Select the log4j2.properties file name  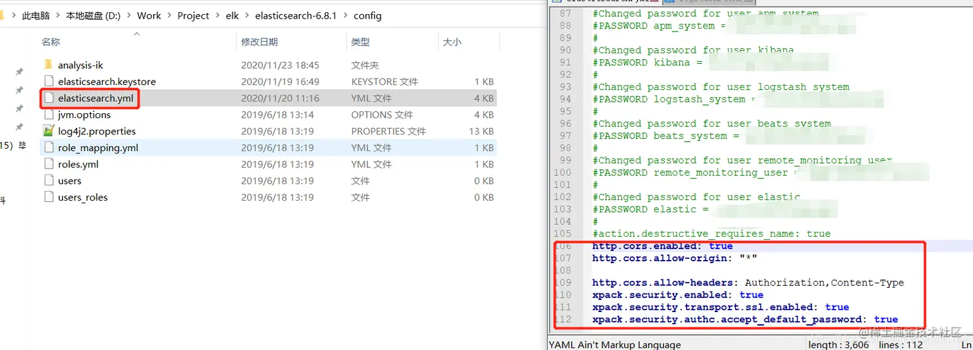pyautogui.click(x=97, y=131)
